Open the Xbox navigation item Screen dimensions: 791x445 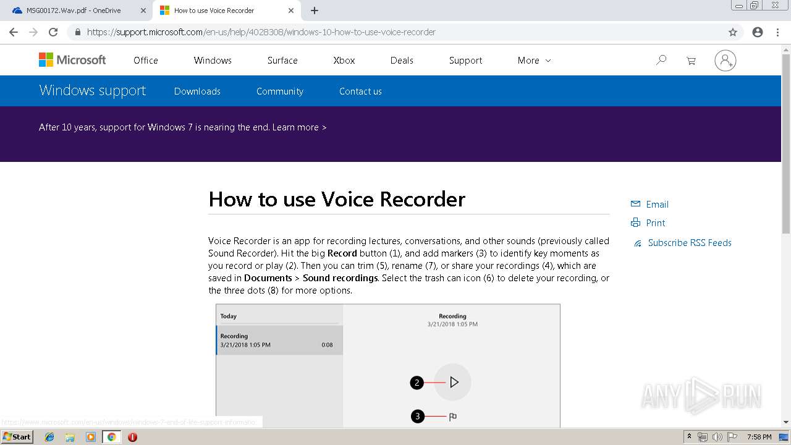point(344,60)
